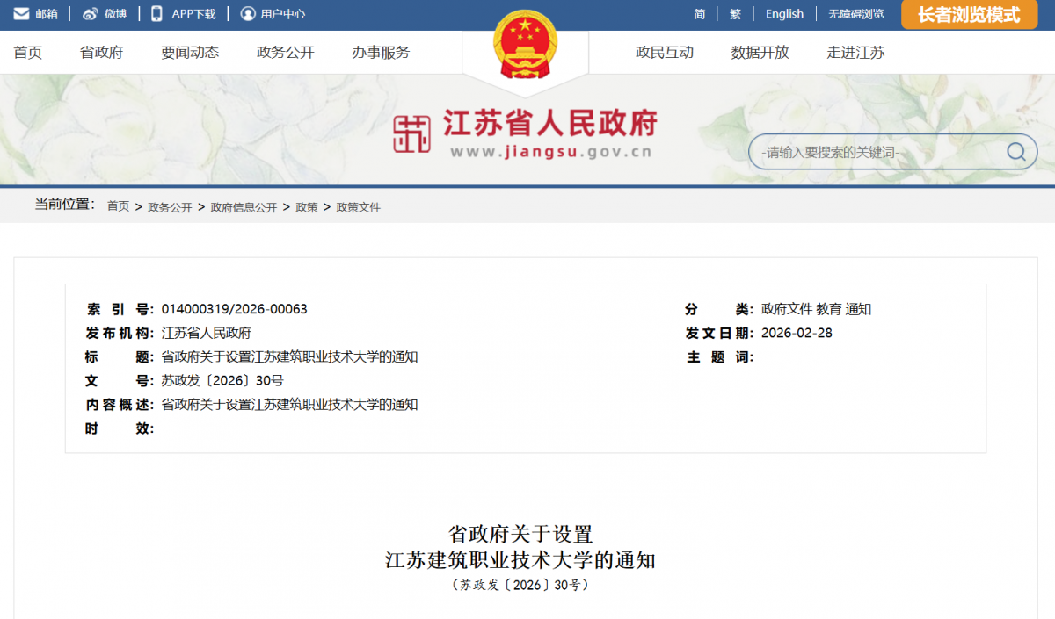
Task: Click the red Jiangsu government seal logo
Action: 411,133
